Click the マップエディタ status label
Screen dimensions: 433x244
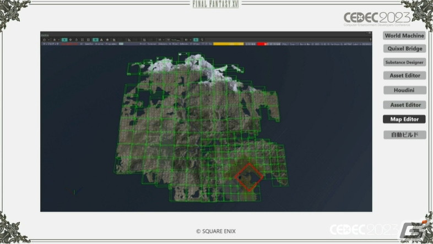click(51, 44)
